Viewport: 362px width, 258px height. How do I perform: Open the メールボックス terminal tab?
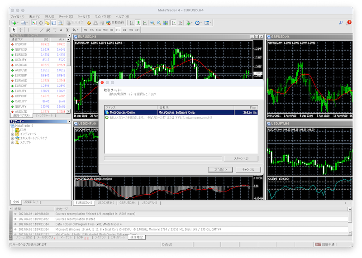pos(45,237)
